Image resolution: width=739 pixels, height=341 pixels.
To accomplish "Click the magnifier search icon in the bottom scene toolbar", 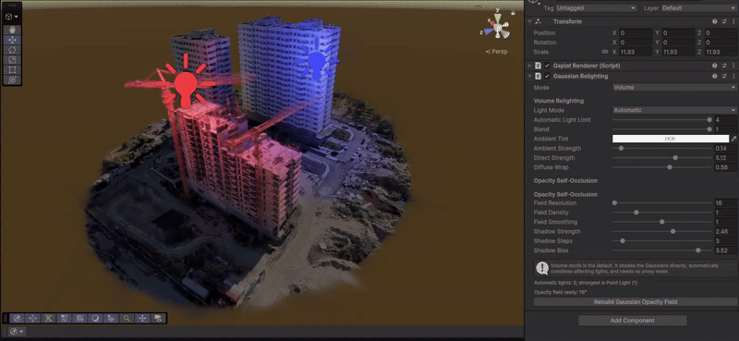I will [x=127, y=319].
